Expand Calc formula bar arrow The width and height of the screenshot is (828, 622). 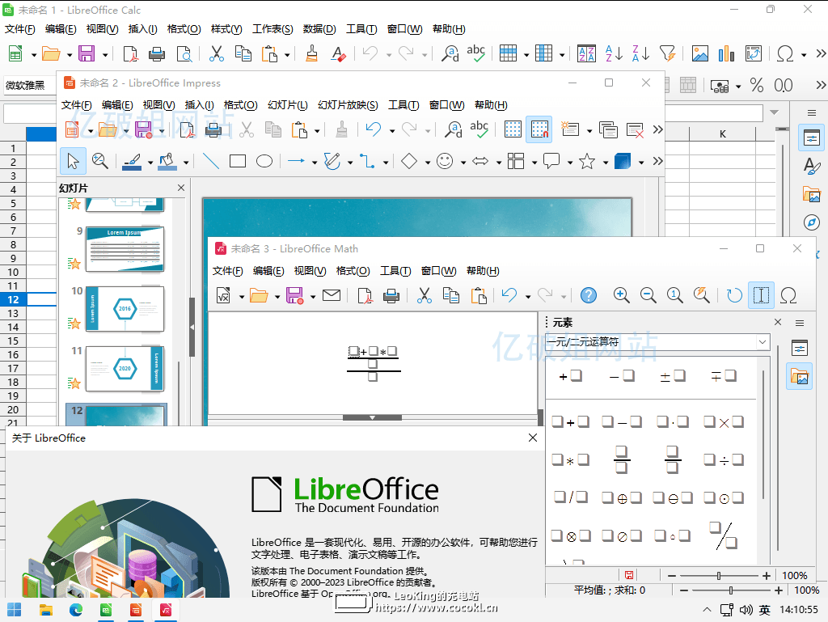[x=774, y=112]
